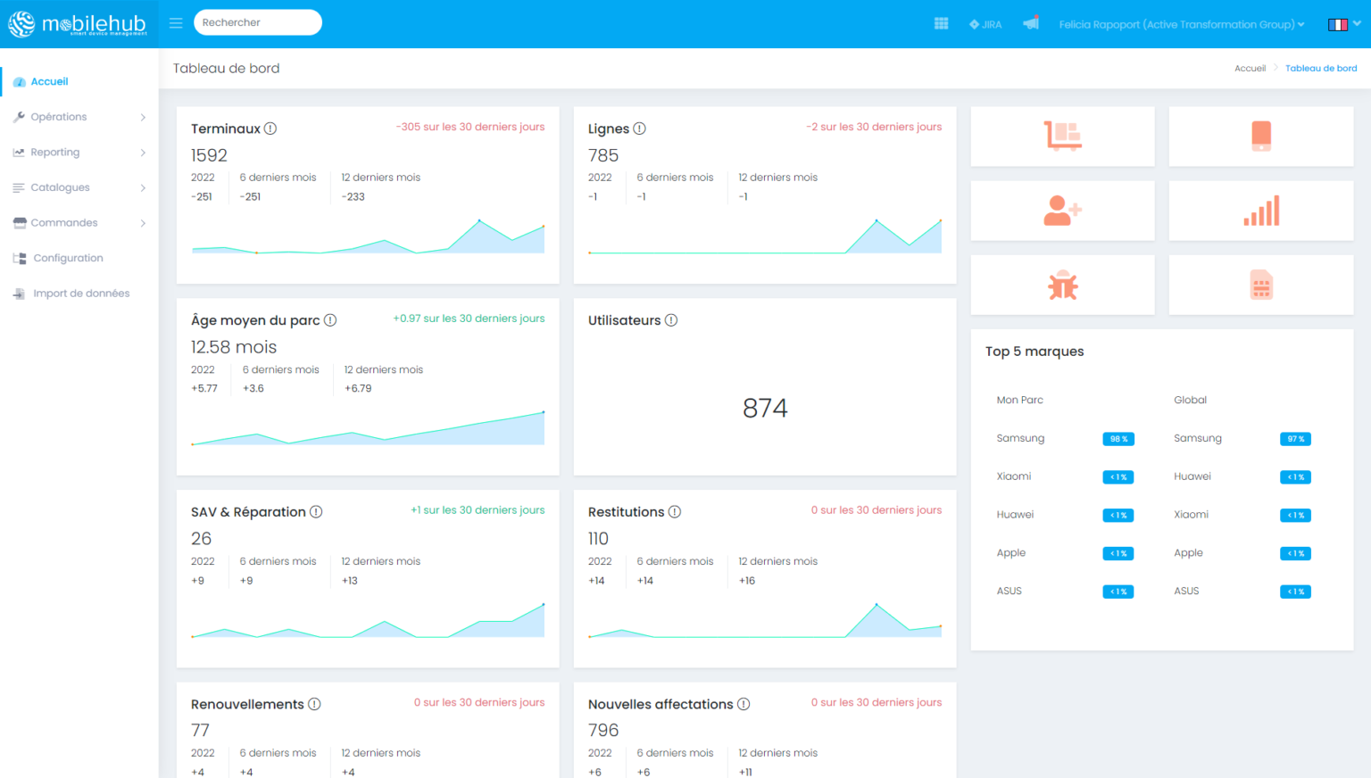Open the Felicia Rapoport account dropdown
Screen dimensions: 1371x778
click(x=1181, y=24)
